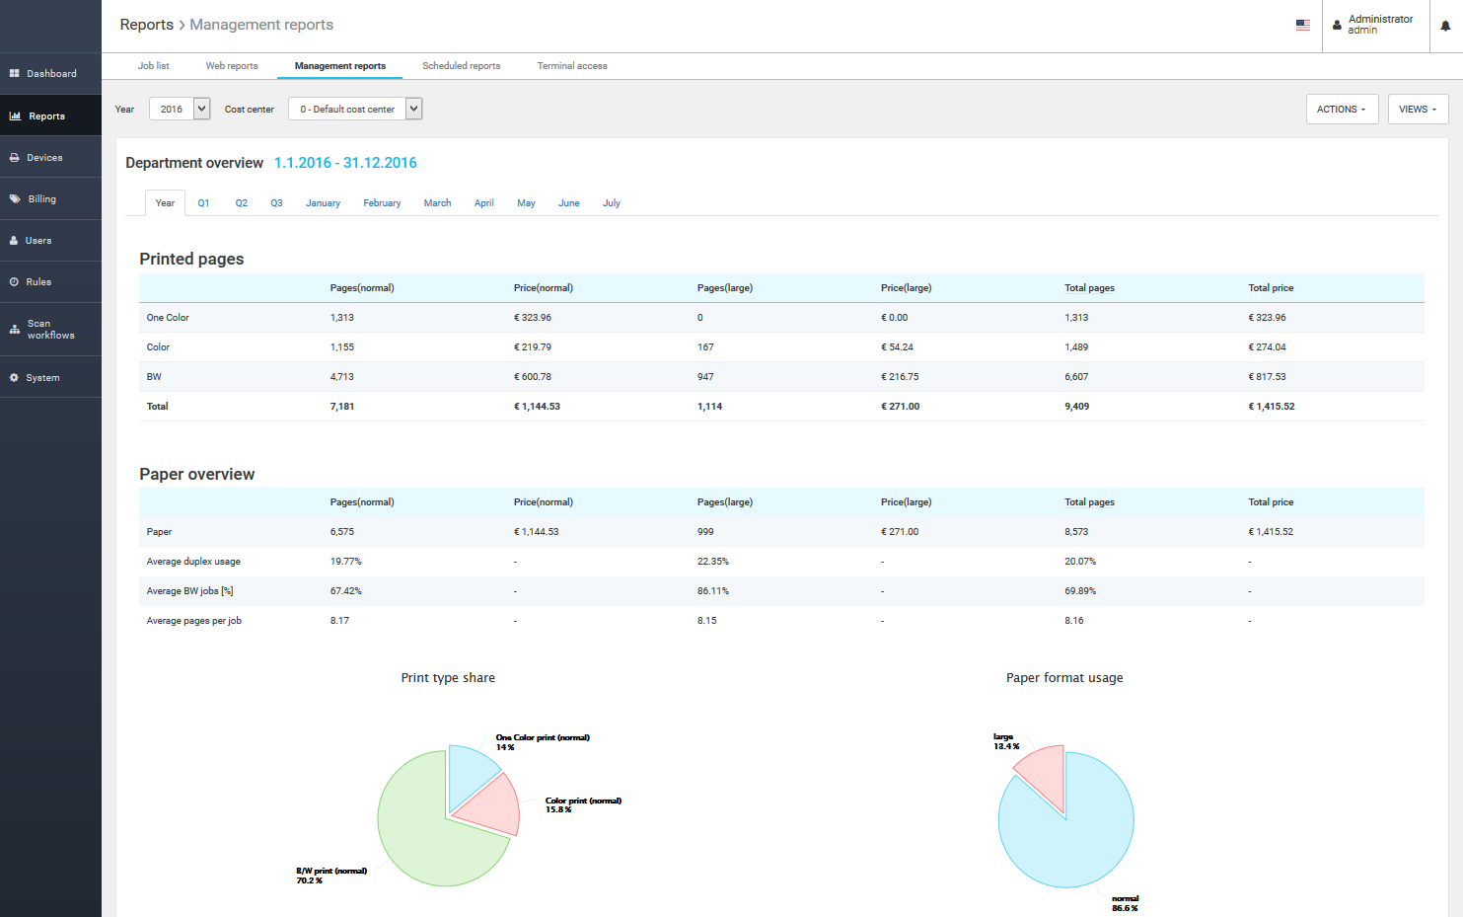Click the Rules icon in sidebar
The height and width of the screenshot is (917, 1463).
[x=15, y=282]
